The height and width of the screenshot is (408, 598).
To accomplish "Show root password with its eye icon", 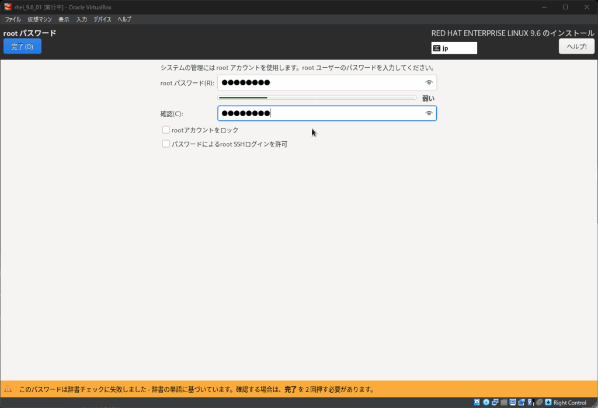I will coord(429,82).
